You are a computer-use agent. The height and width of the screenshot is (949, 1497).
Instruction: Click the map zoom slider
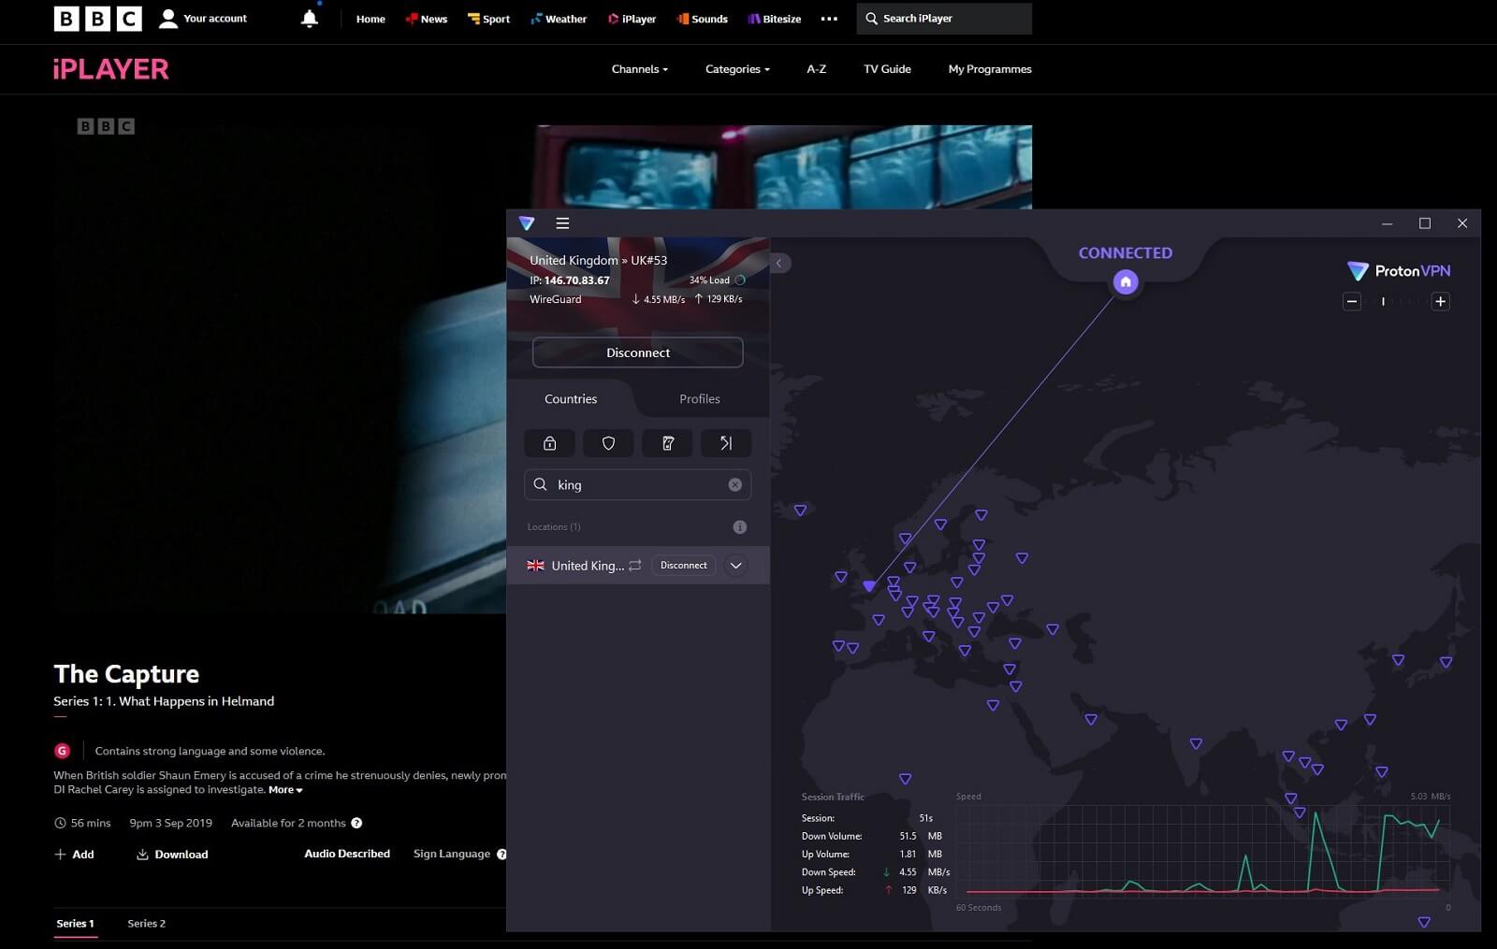coord(1396,301)
